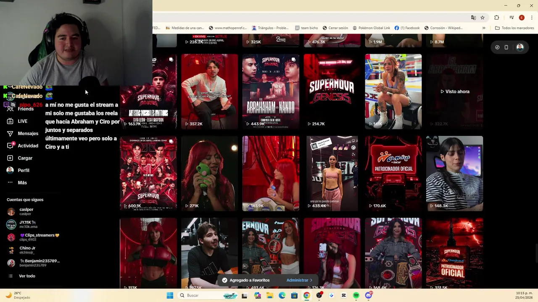Image resolution: width=538 pixels, height=302 pixels.
Task: Open the Chrome profile 'E' avatar
Action: [x=522, y=18]
